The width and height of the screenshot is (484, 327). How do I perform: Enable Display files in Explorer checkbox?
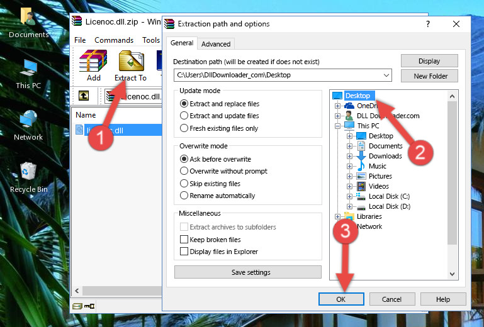184,252
